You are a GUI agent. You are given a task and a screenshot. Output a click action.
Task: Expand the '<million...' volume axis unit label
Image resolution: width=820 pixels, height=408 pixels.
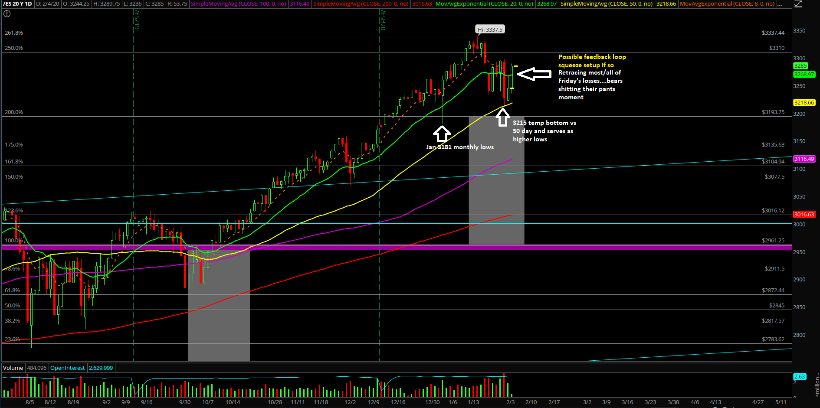click(x=817, y=385)
